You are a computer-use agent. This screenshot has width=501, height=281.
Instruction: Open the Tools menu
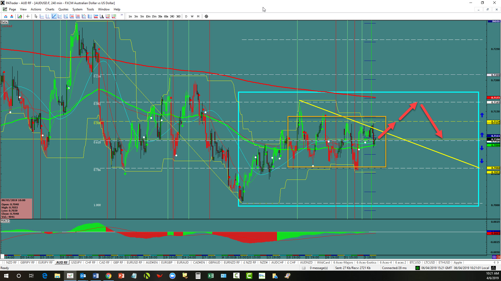click(90, 9)
